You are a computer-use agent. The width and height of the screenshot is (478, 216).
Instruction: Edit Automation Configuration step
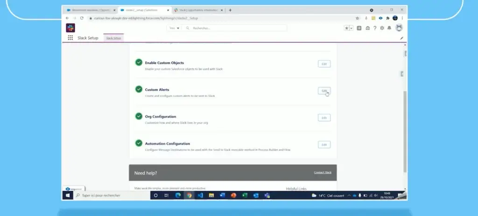[324, 144]
